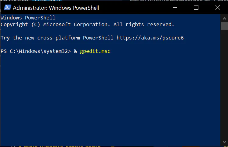This screenshot has height=147, width=228.
Task: Click the "Administrator: Windows PowerShell" title text
Action: tap(56, 8)
